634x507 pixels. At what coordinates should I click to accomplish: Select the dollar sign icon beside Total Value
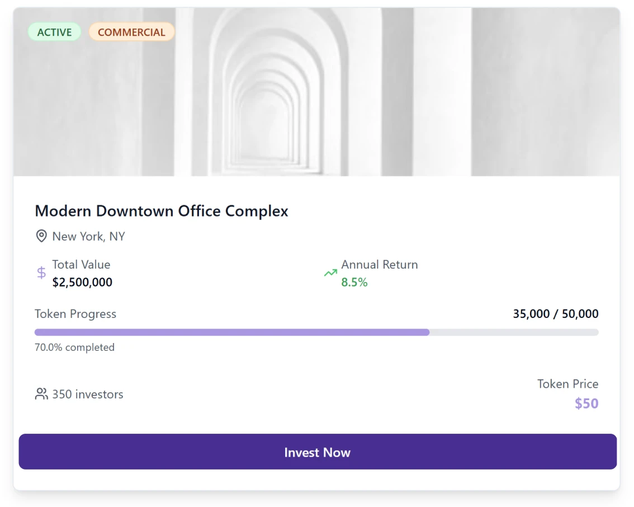click(40, 272)
